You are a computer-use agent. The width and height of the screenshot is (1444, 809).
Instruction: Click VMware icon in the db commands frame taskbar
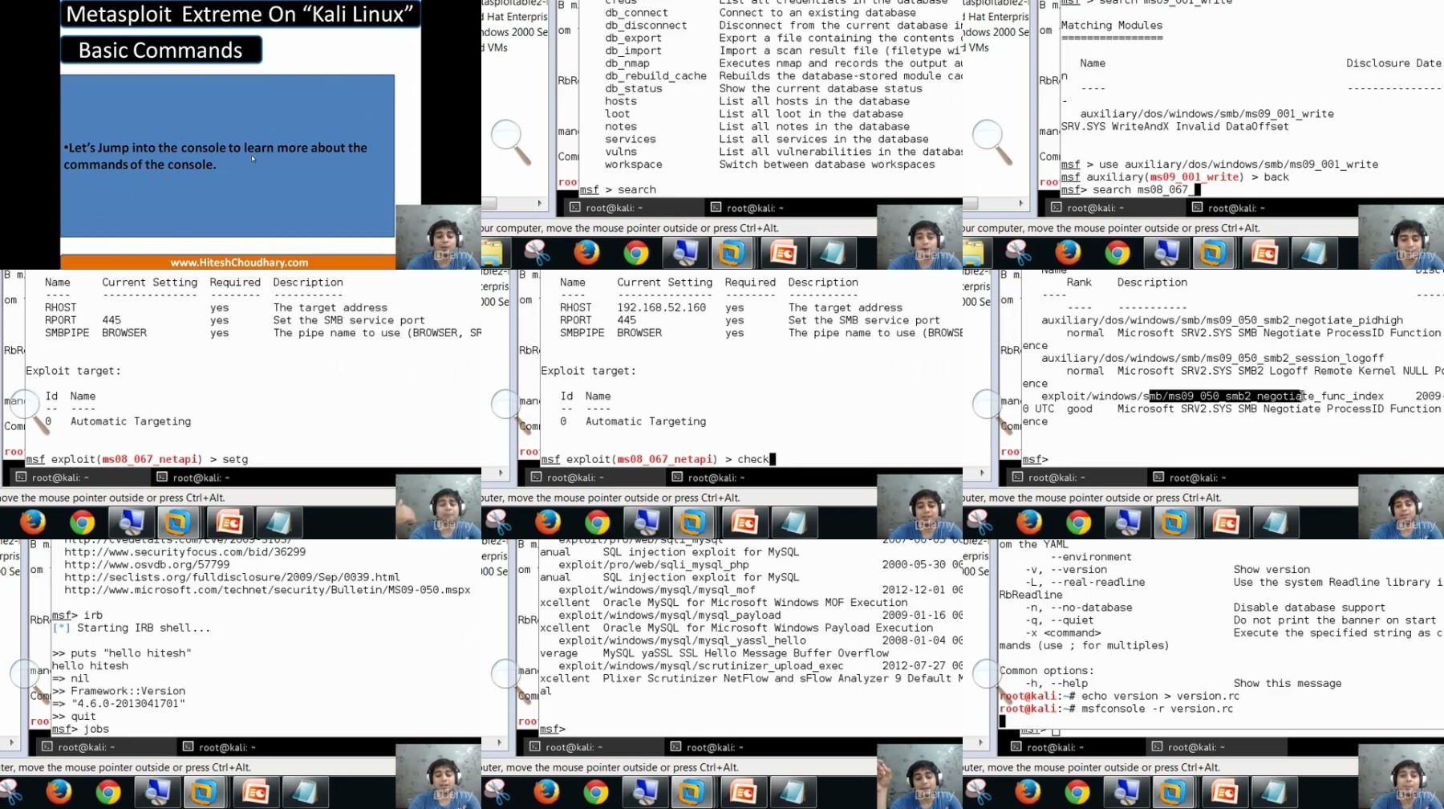click(732, 253)
